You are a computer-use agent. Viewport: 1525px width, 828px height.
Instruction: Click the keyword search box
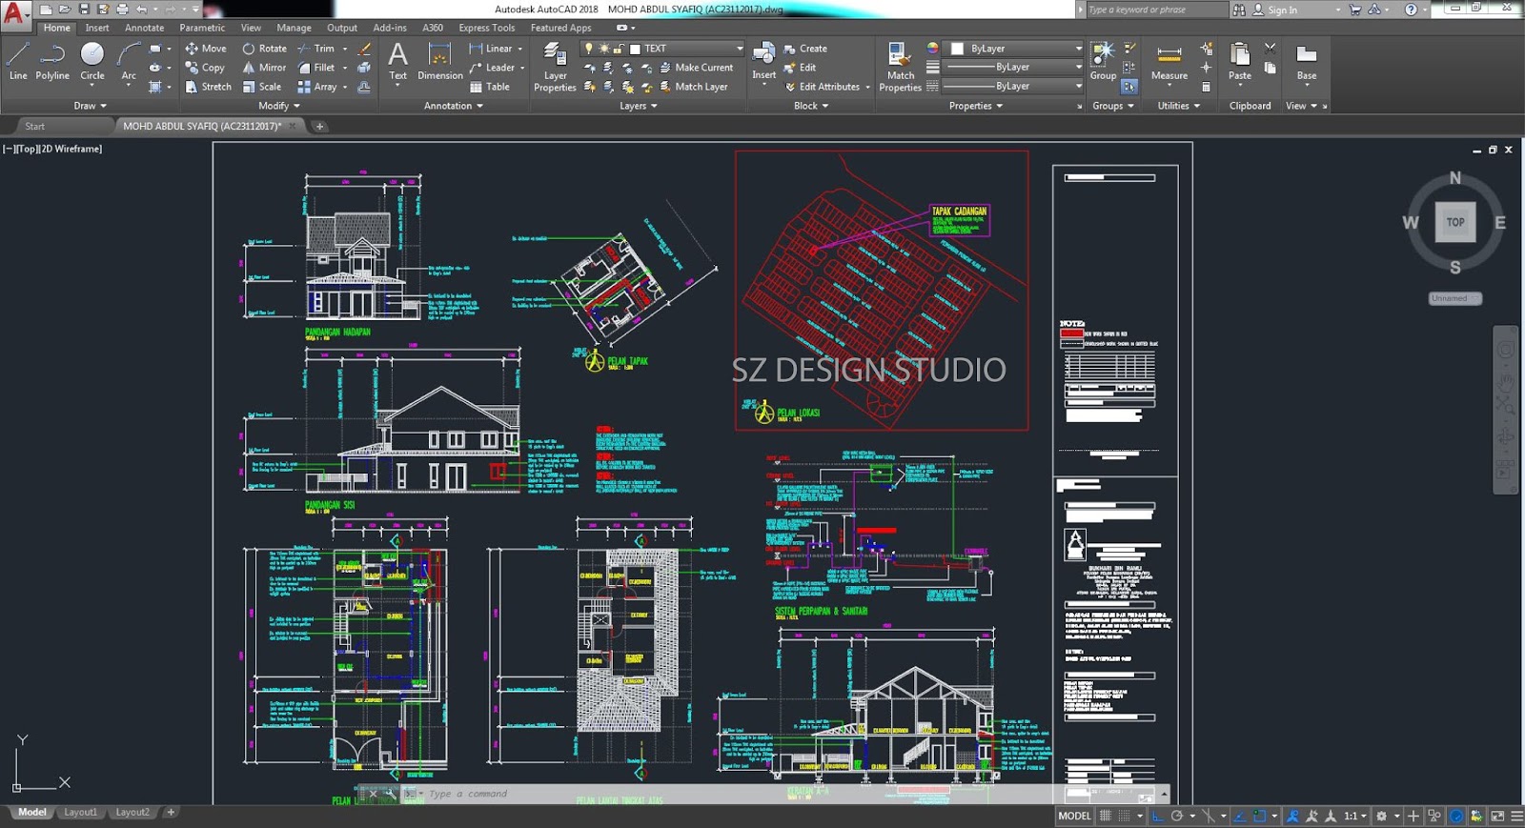click(x=1157, y=10)
